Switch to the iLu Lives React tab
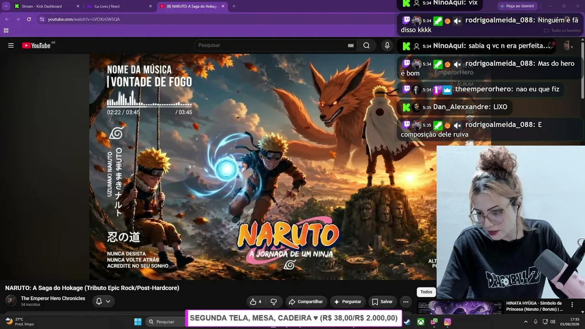Screen dimensions: 585x329 point(119,6)
